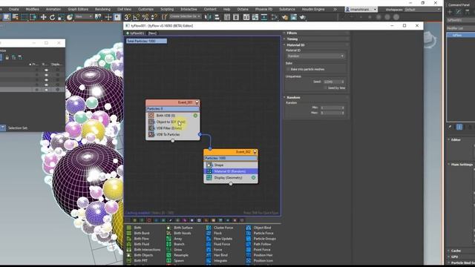475x267 pixels.
Task: Expand the Main Settings rollout in Command Panel
Action: (x=461, y=165)
